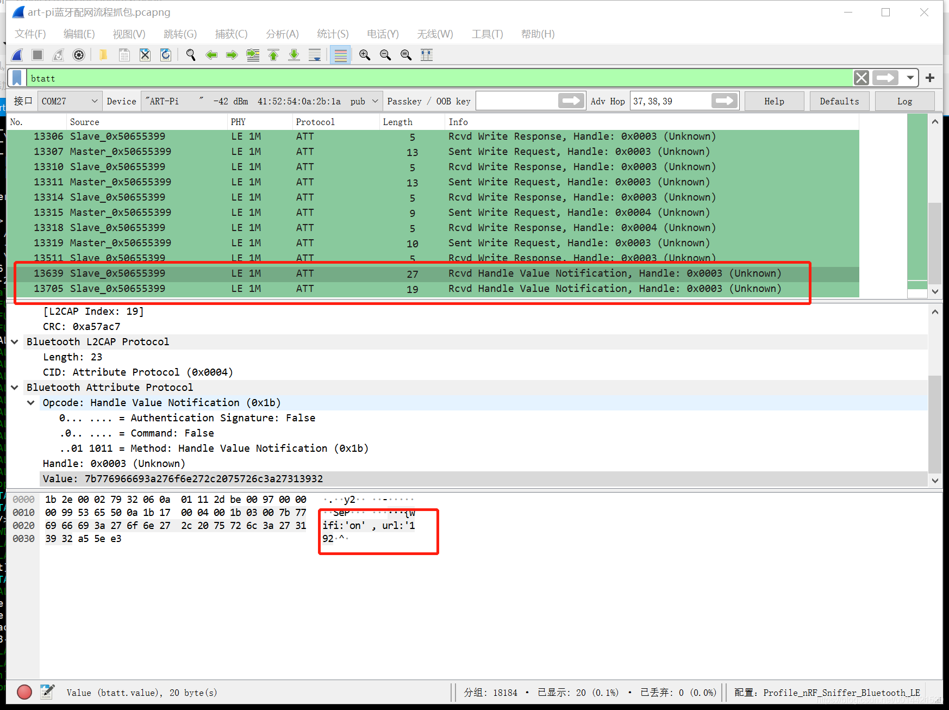This screenshot has width=949, height=710.
Task: Open display filter bookmarks
Action: [17, 78]
